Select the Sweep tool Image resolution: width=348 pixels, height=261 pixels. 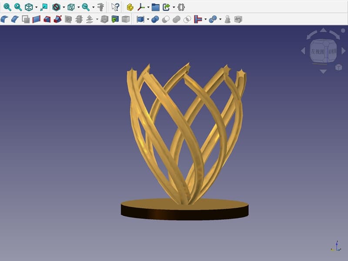point(57,19)
